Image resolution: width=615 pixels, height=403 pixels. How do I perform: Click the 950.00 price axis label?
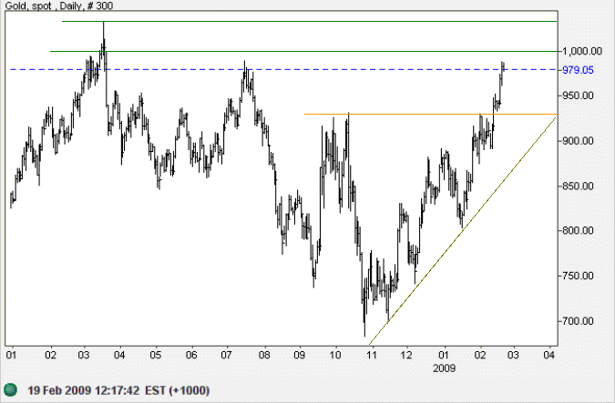578,96
